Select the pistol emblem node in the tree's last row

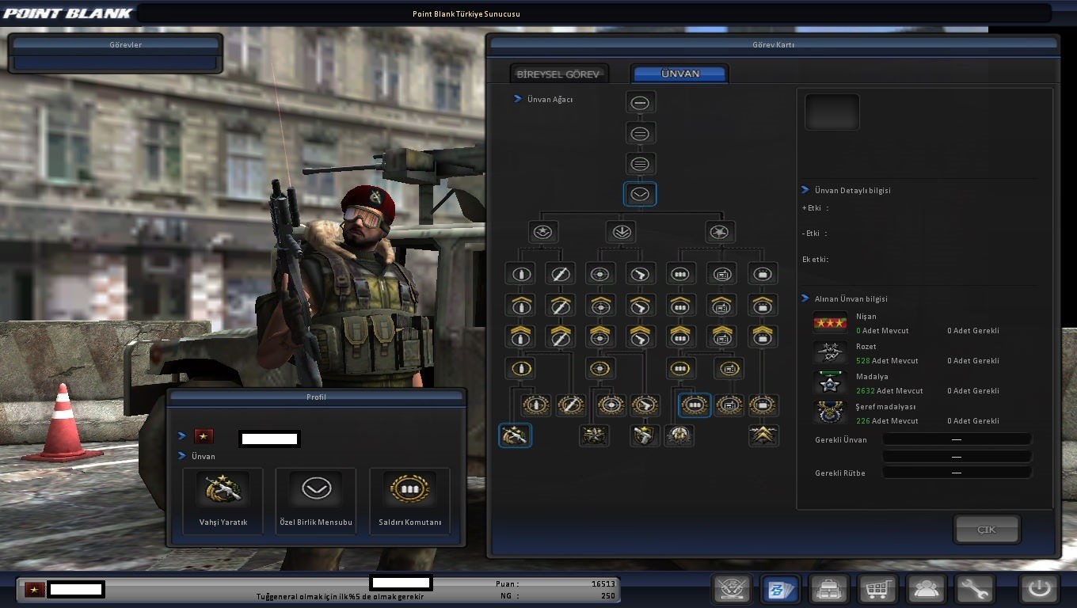pos(645,435)
